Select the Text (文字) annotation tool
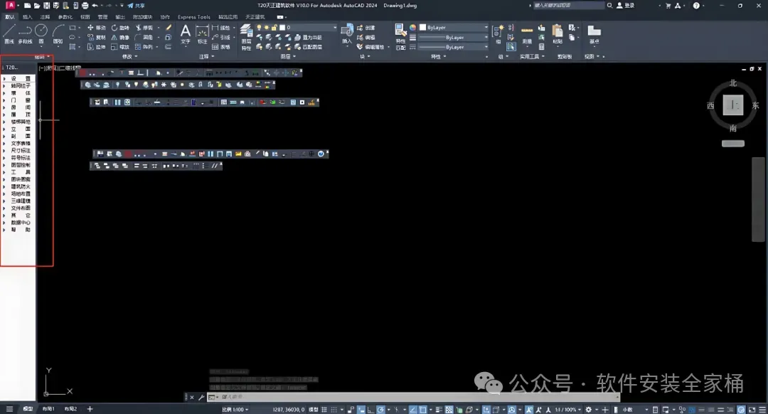 pos(185,34)
